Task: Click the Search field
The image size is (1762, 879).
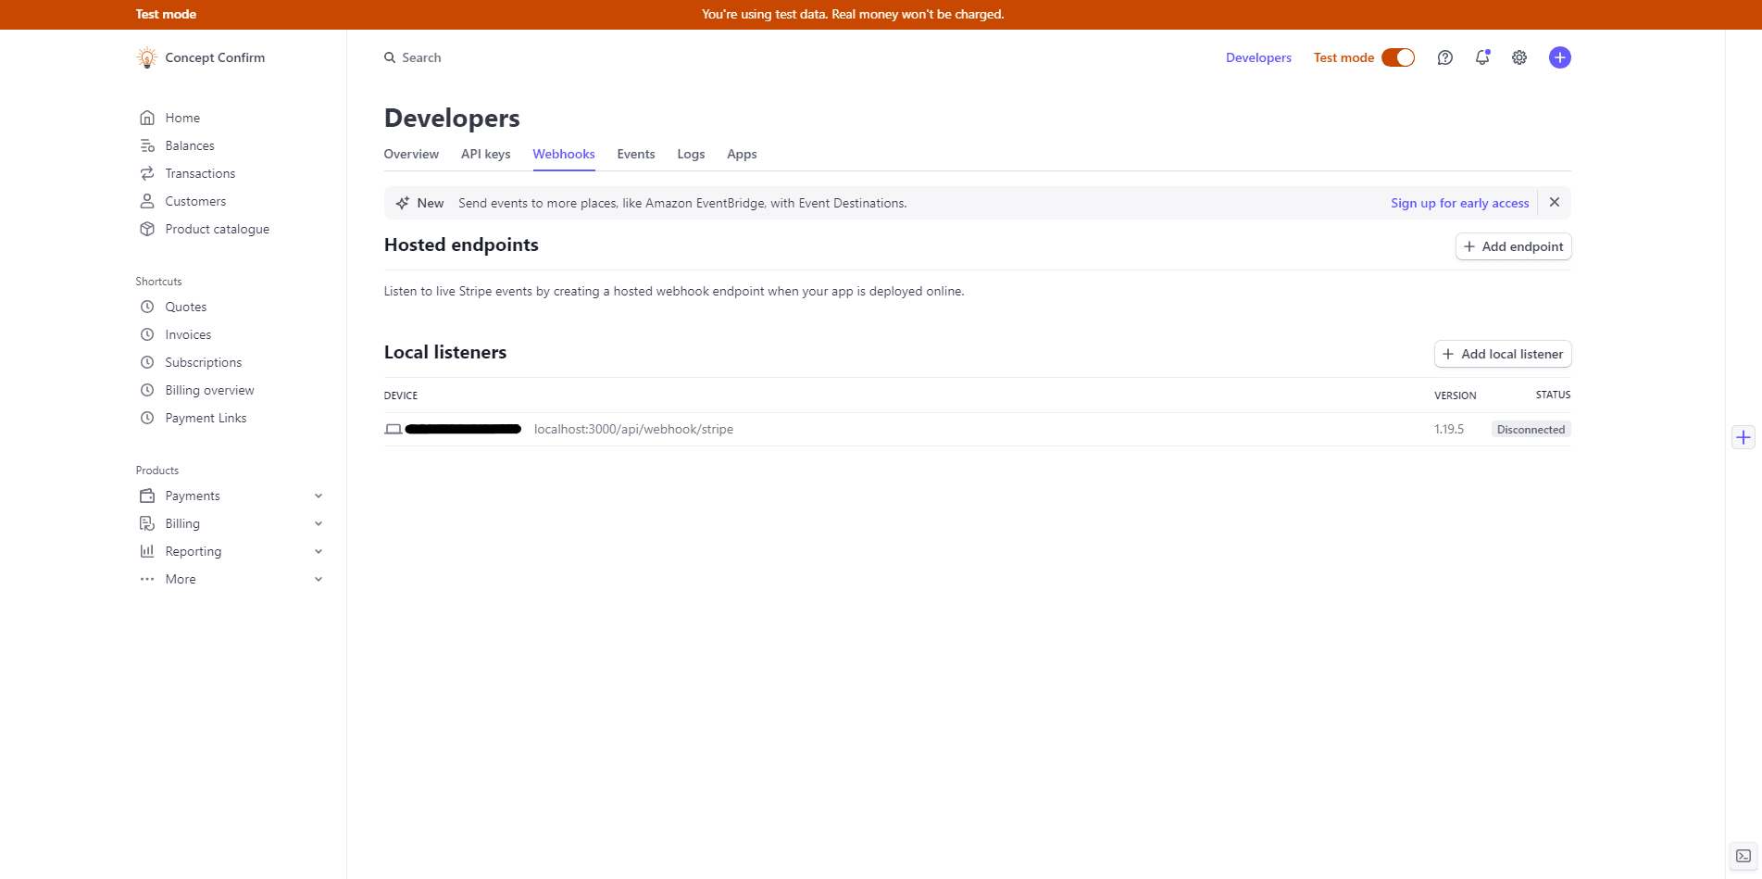Action: [421, 57]
